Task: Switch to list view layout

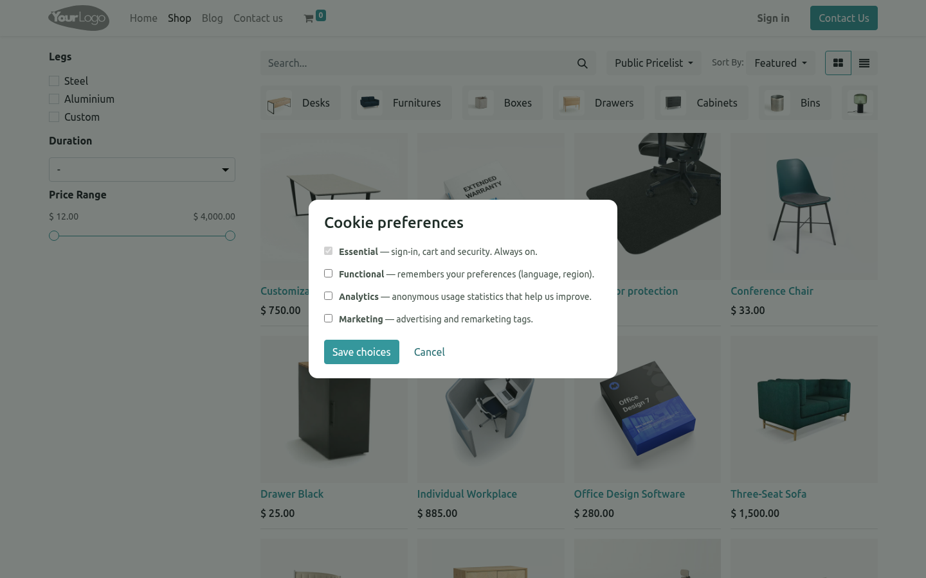Action: (x=864, y=63)
